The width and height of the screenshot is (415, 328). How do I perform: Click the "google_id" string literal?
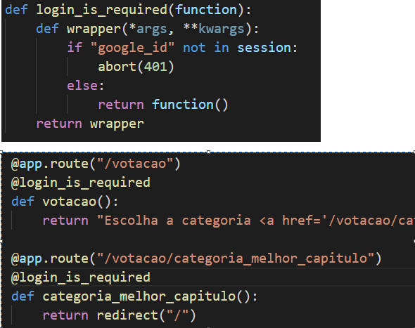pos(132,48)
